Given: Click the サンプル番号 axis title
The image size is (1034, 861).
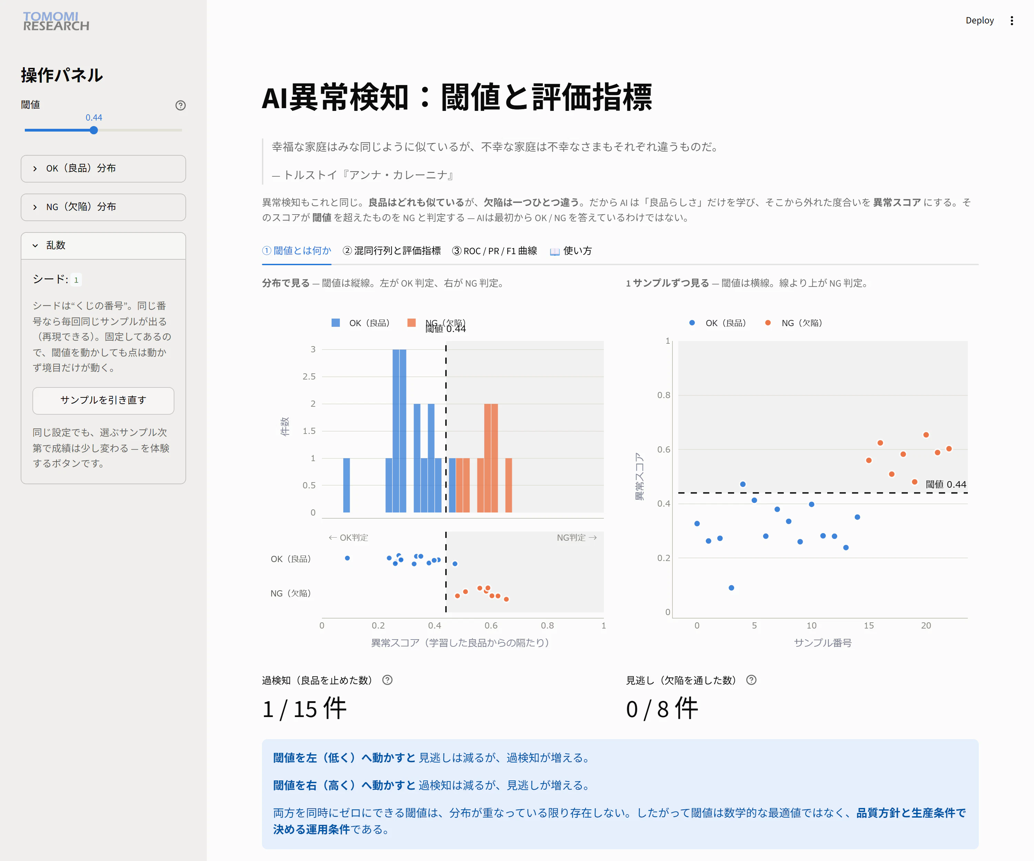Looking at the screenshot, I should tap(823, 643).
